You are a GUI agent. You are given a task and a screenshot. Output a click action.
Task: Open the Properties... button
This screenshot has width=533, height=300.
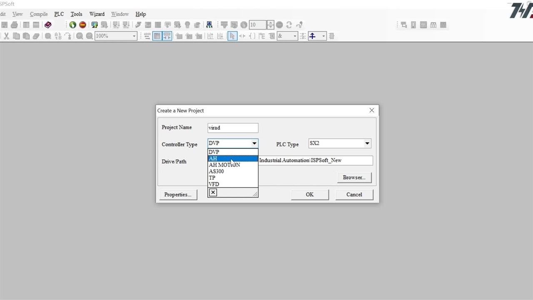click(x=178, y=195)
